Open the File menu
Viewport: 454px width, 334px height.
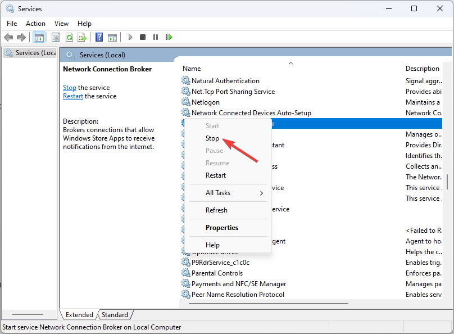tap(12, 24)
